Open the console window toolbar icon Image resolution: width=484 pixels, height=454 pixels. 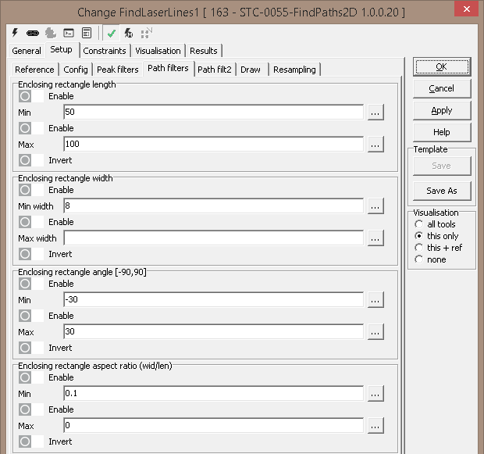(69, 34)
